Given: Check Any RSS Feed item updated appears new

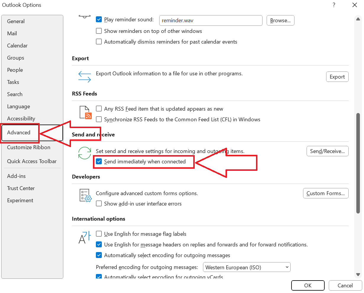Looking at the screenshot, I should click(99, 109).
